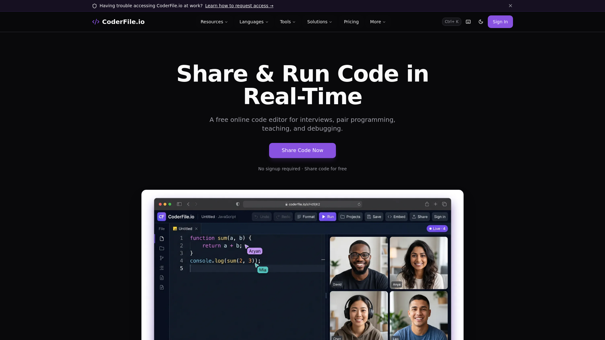
Task: Click the browser forward arrow
Action: click(196, 204)
